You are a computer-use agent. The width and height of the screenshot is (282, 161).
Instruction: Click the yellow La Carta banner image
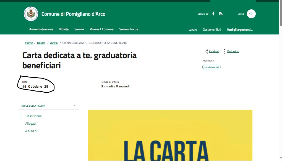(170, 135)
